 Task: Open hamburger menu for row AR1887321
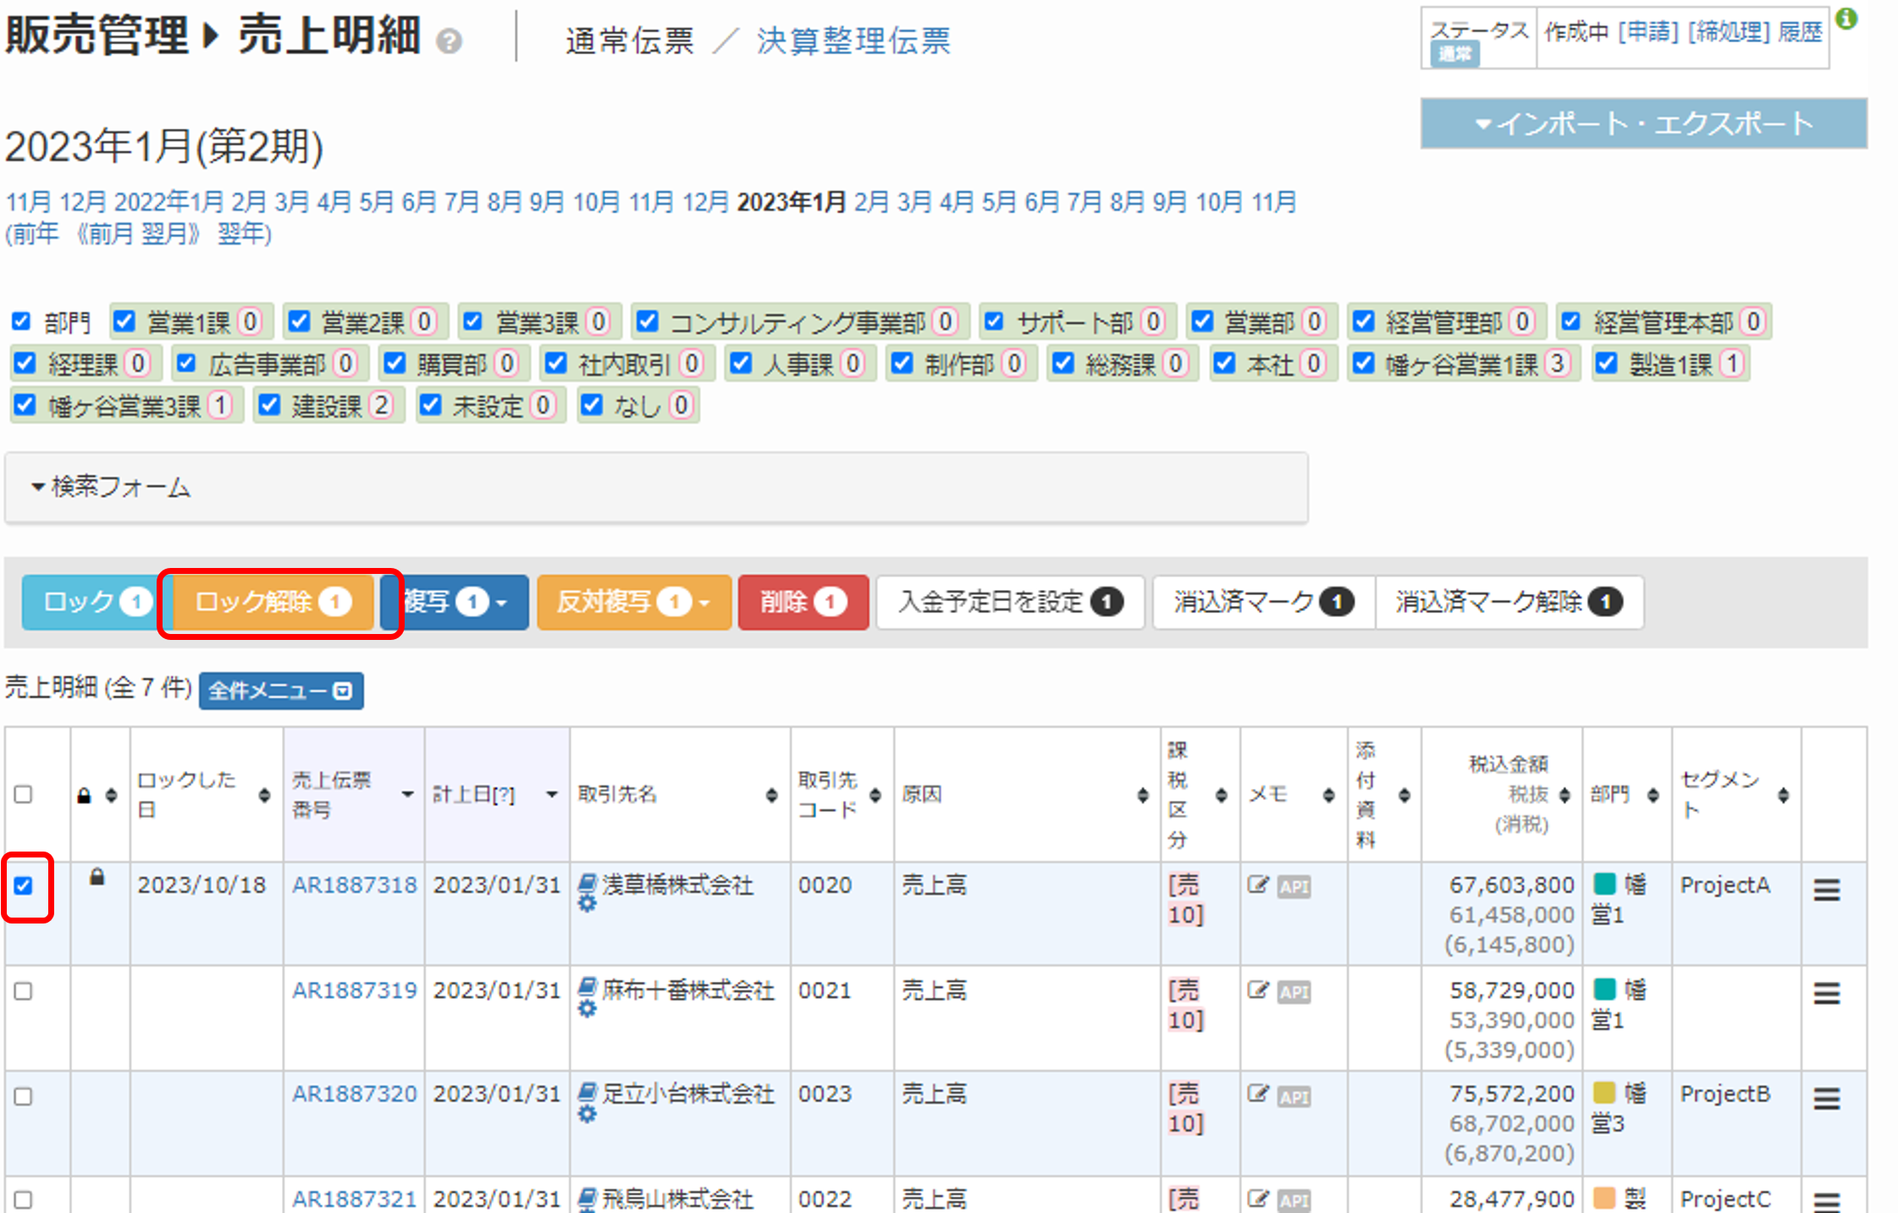tap(1827, 1201)
